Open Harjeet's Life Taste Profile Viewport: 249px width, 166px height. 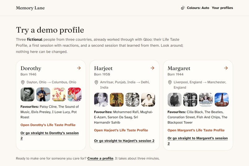coord(121,130)
